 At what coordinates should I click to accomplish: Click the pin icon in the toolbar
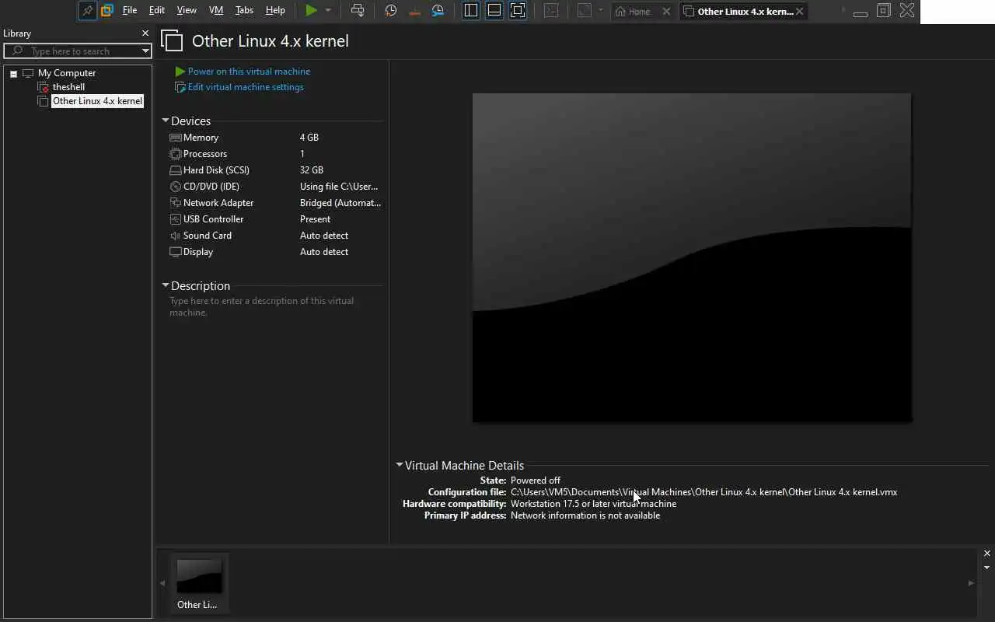click(x=88, y=11)
